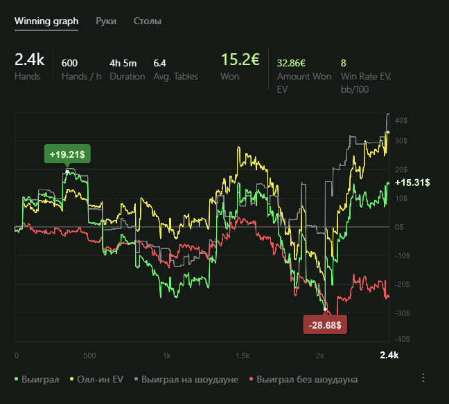
Task: Click the -28.68$ lowest point label
Action: [325, 324]
